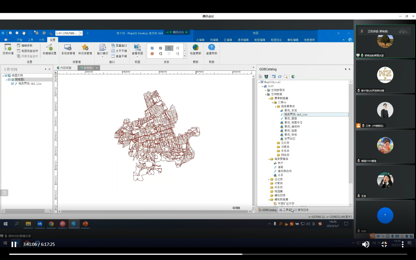416x260 pixels.
Task: Select the pan hand tool in quick toolbar
Action: (24, 33)
